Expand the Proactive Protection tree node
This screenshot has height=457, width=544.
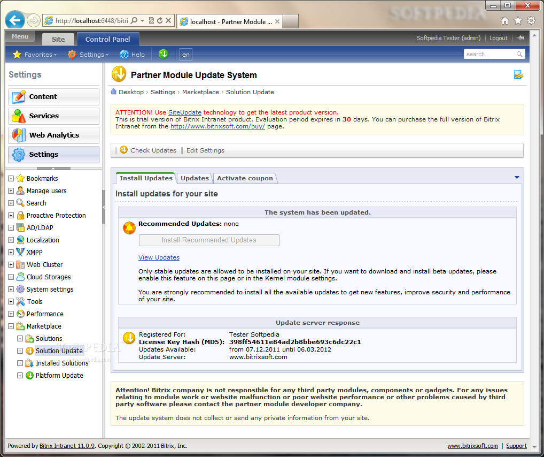coord(11,216)
